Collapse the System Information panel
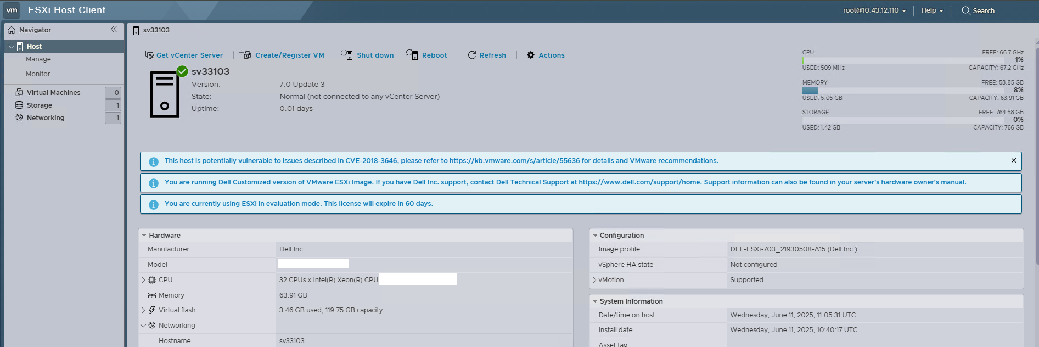The width and height of the screenshot is (1039, 347). 595,301
